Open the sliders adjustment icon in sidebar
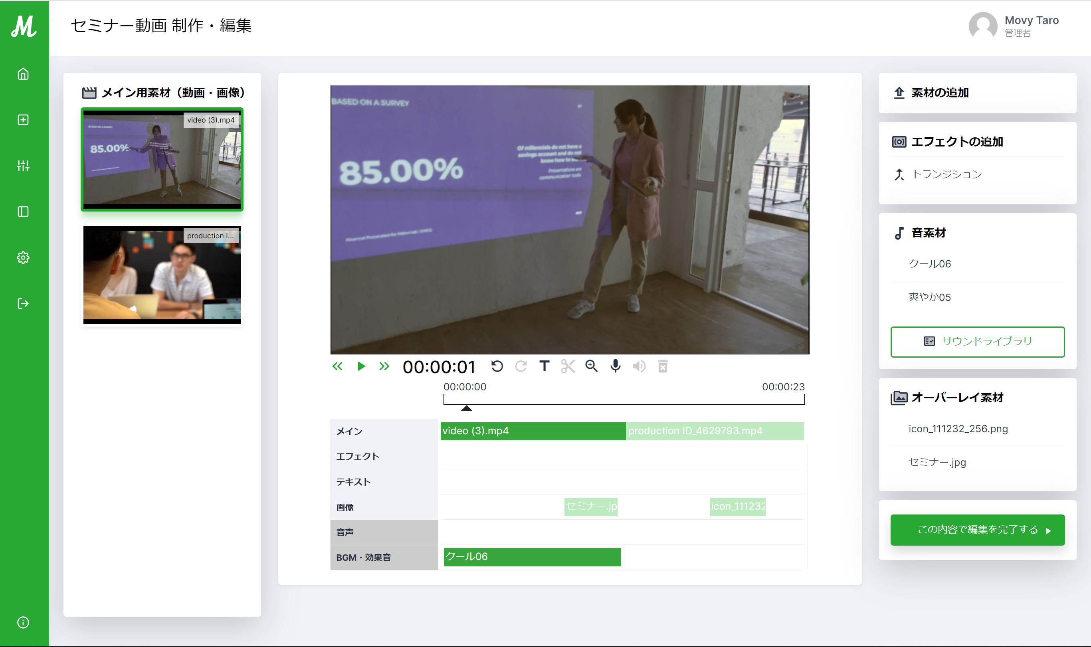The height and width of the screenshot is (647, 1091). pos(23,166)
